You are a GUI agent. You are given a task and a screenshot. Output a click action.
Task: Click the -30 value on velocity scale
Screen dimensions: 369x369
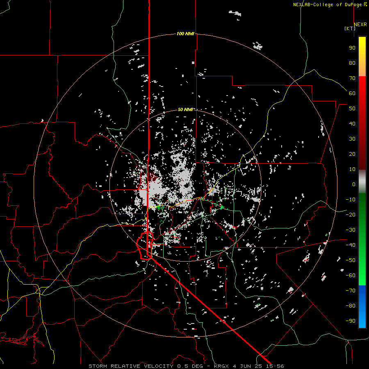351,230
